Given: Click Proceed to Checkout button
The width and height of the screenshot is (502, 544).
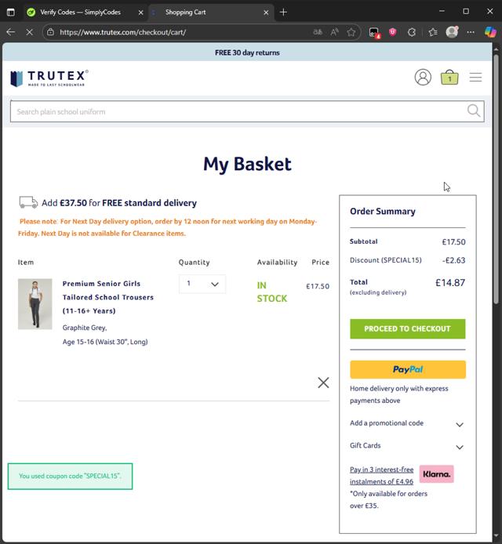Looking at the screenshot, I should click(x=408, y=328).
